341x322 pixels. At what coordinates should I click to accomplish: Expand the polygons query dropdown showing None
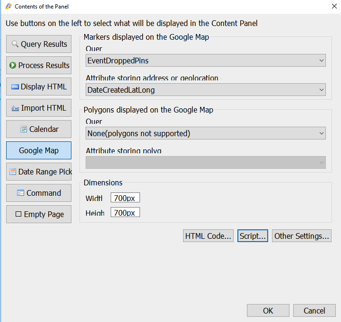206,133
